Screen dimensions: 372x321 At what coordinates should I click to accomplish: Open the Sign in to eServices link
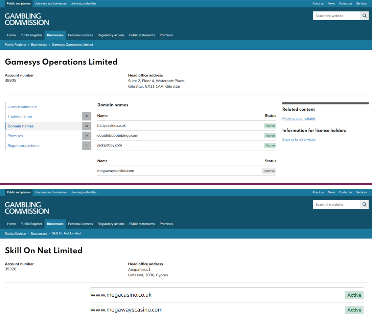(x=299, y=139)
